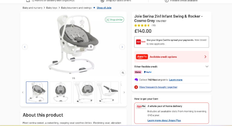Click next image arrow on main photo
Screen dimensions: 232x126
coord(122,47)
